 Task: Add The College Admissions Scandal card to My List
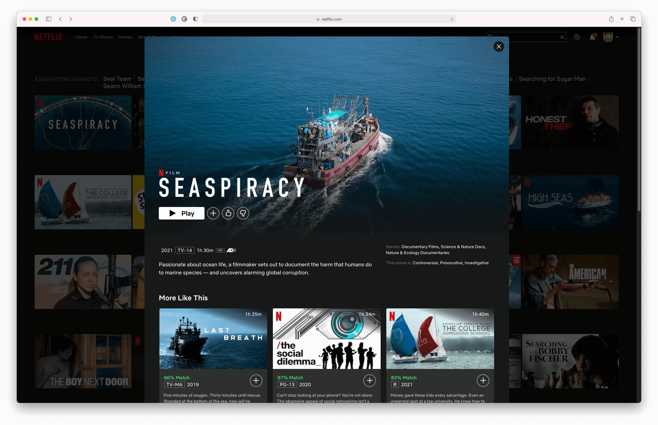483,381
